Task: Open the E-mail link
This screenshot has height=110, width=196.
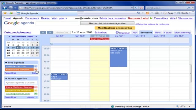Action: click(7, 18)
